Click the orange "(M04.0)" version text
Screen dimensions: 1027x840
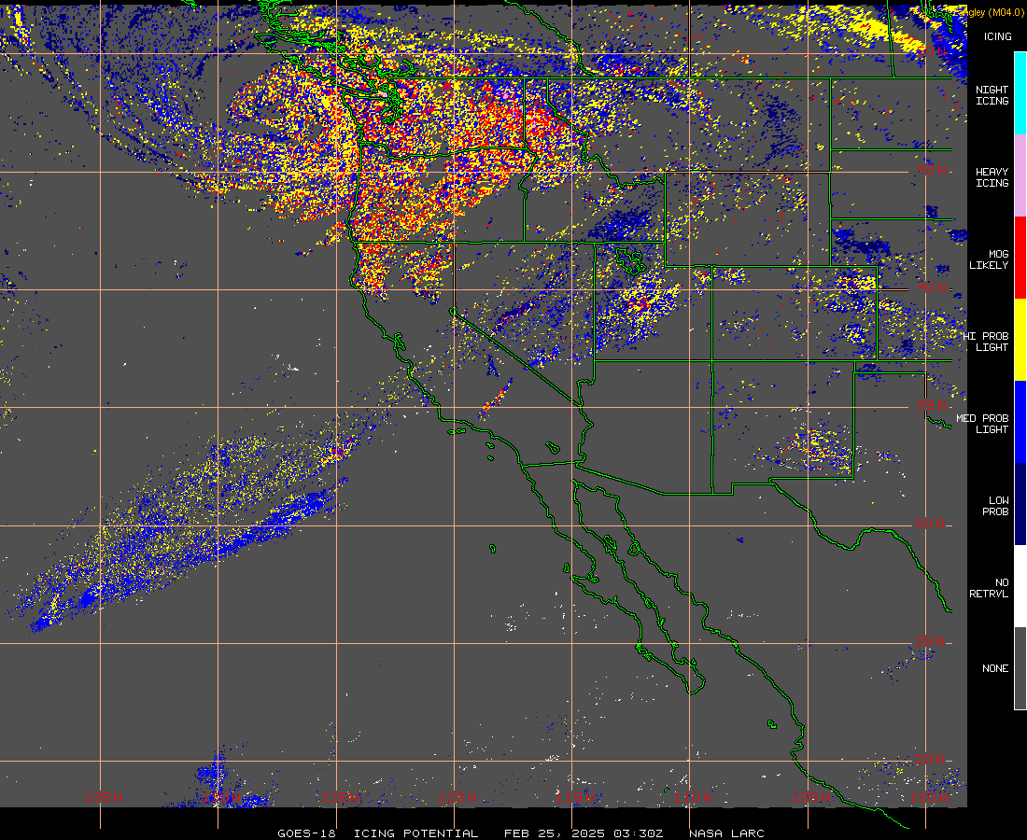point(1006,12)
